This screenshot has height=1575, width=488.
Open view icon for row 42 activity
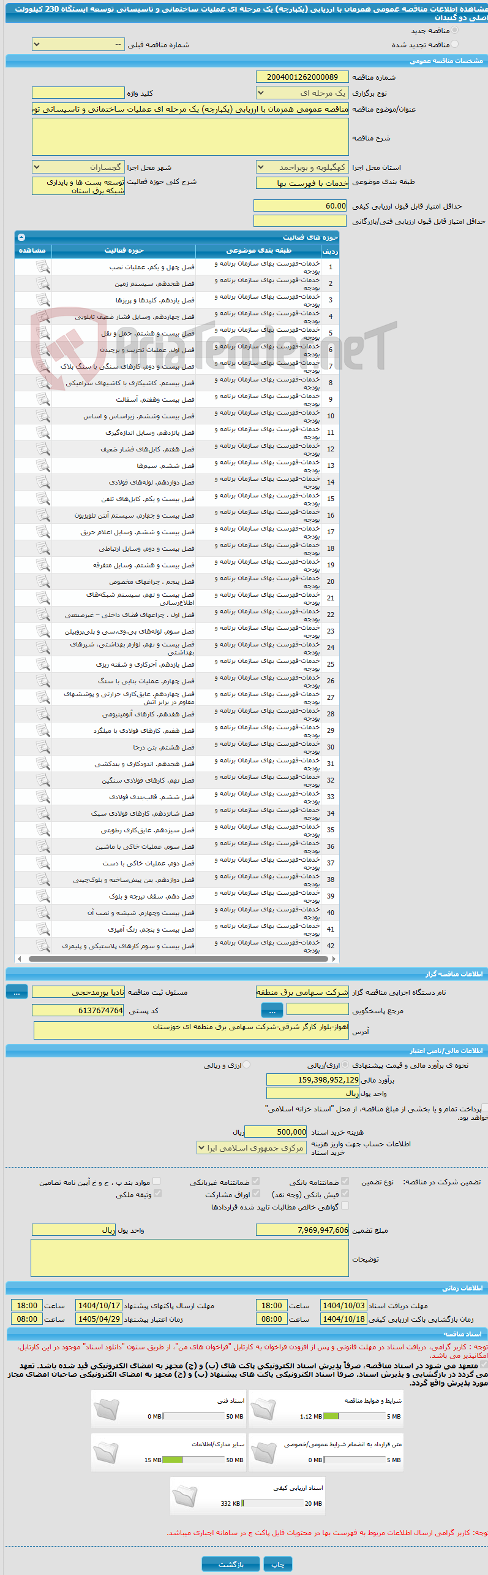[42, 946]
